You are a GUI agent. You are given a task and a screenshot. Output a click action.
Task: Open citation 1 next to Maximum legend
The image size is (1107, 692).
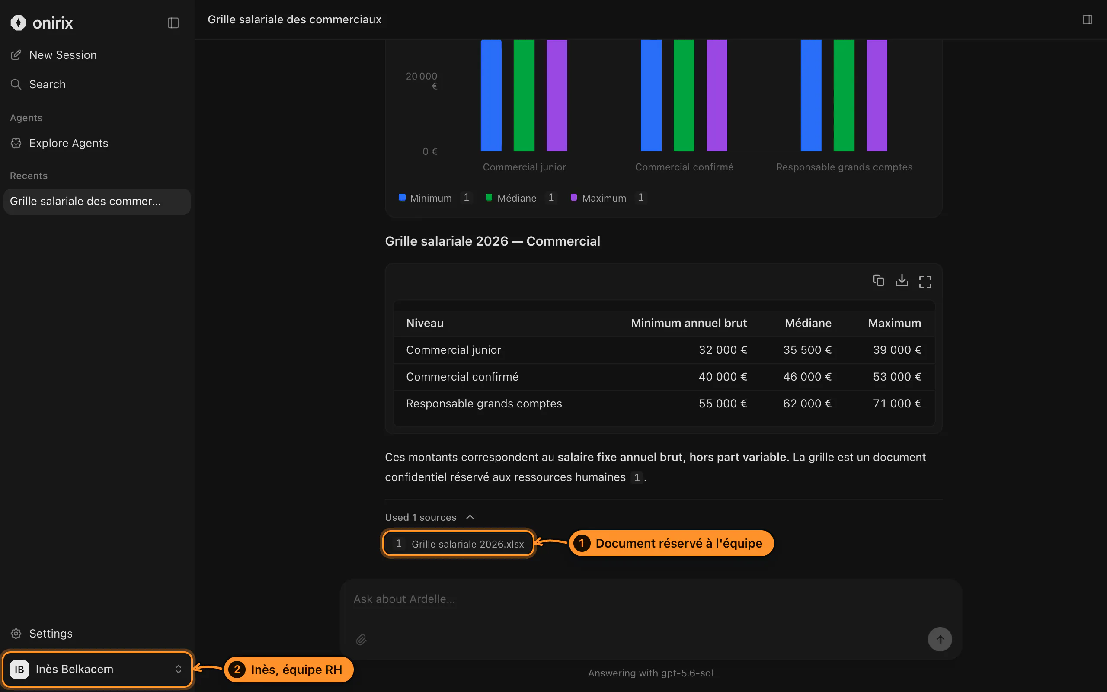click(641, 197)
